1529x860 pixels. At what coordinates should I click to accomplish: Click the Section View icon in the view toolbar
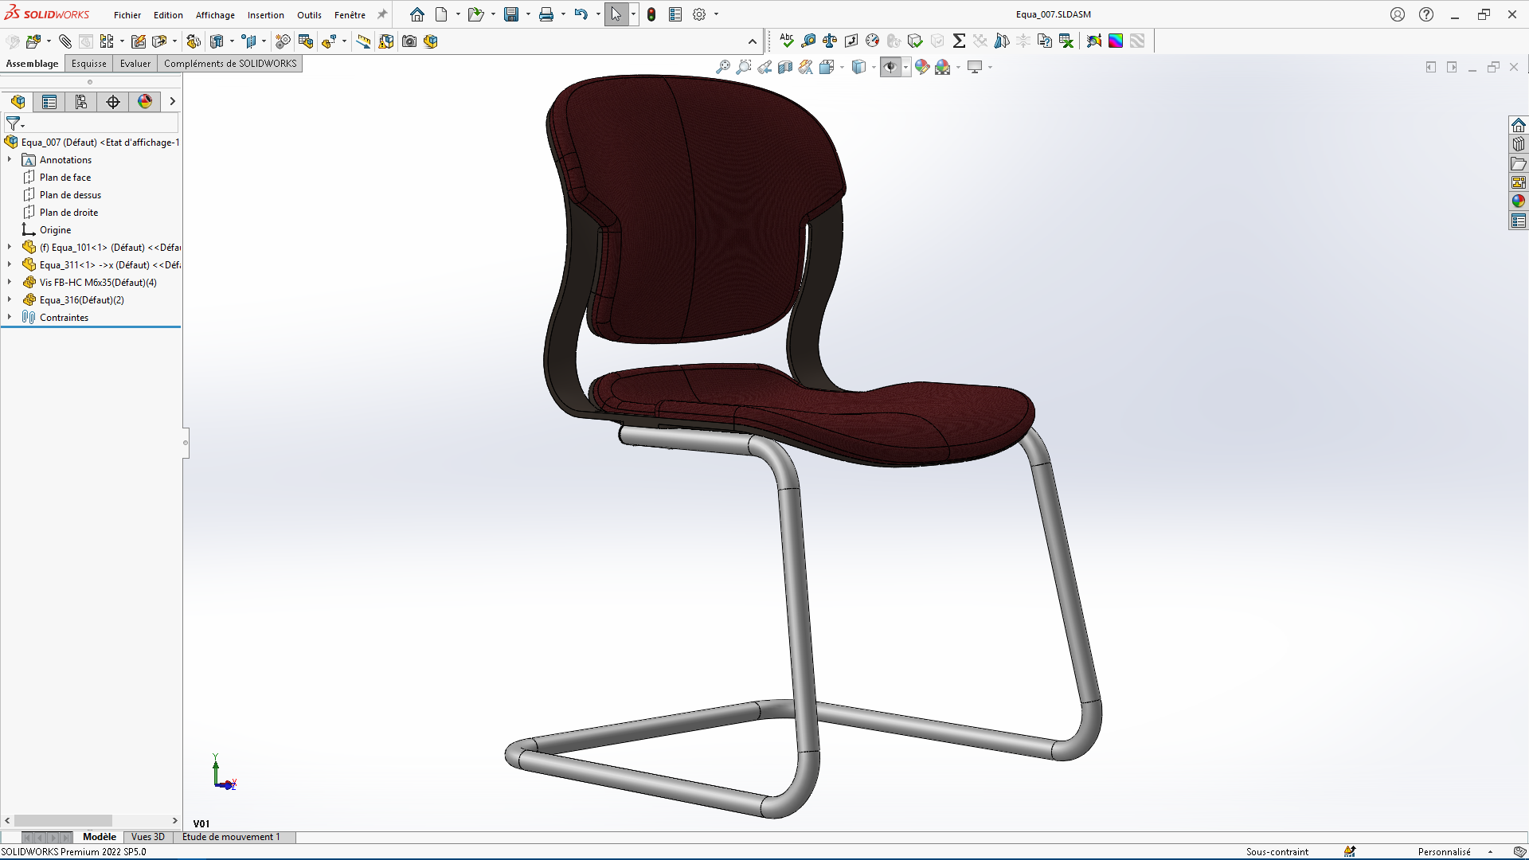coord(785,67)
